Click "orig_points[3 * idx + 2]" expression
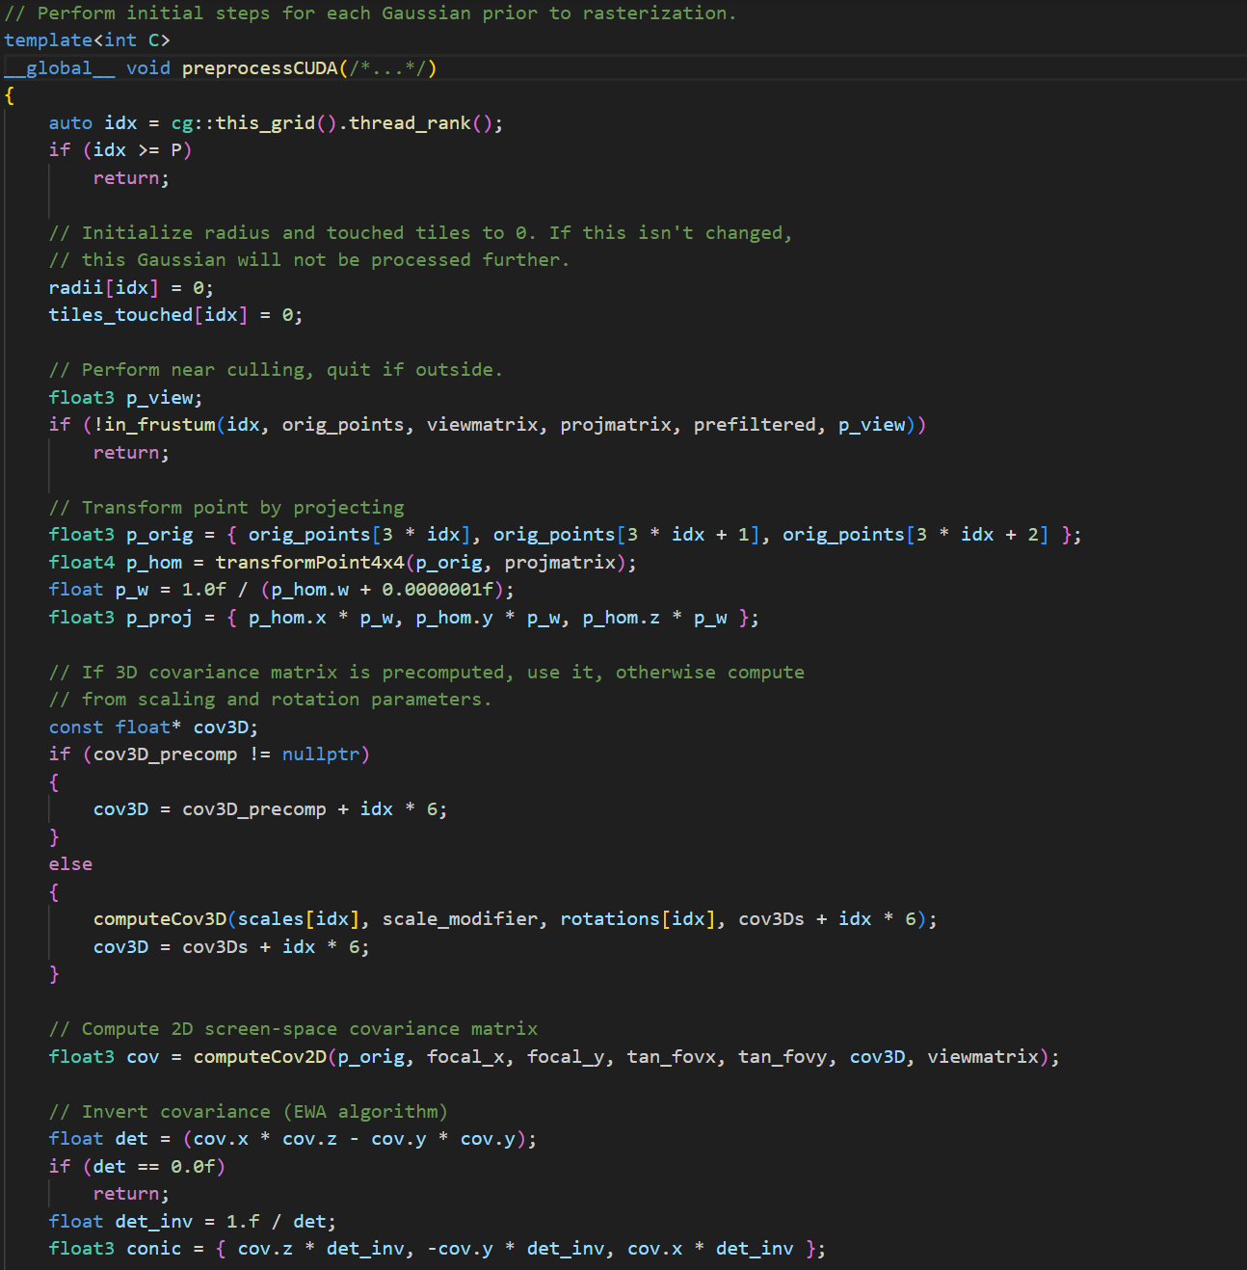This screenshot has height=1270, width=1247. point(915,535)
